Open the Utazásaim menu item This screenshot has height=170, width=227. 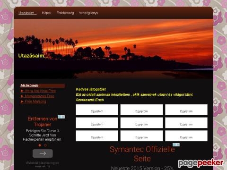tap(27, 13)
